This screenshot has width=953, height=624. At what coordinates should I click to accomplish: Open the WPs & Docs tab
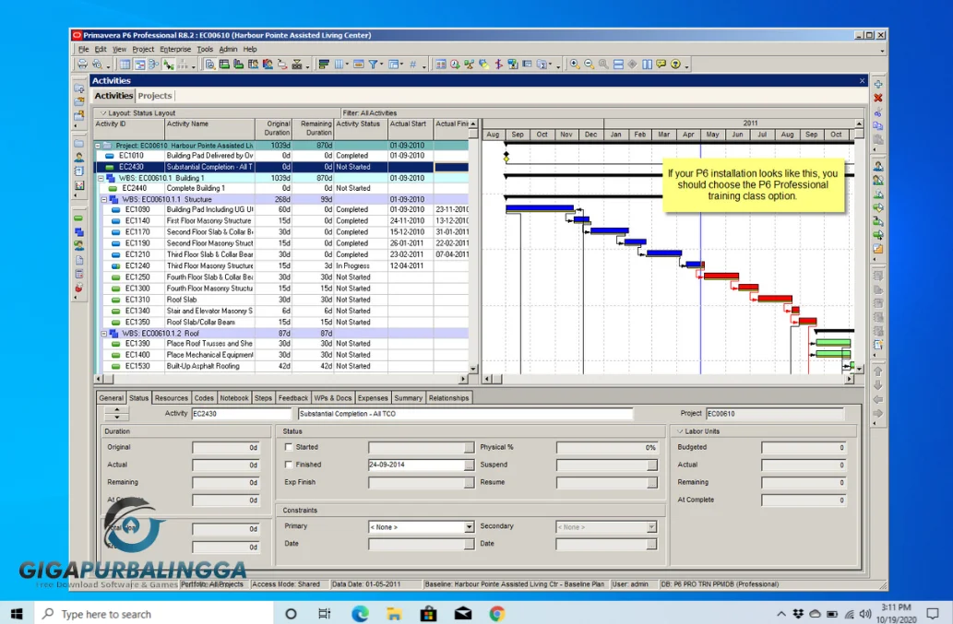[332, 398]
